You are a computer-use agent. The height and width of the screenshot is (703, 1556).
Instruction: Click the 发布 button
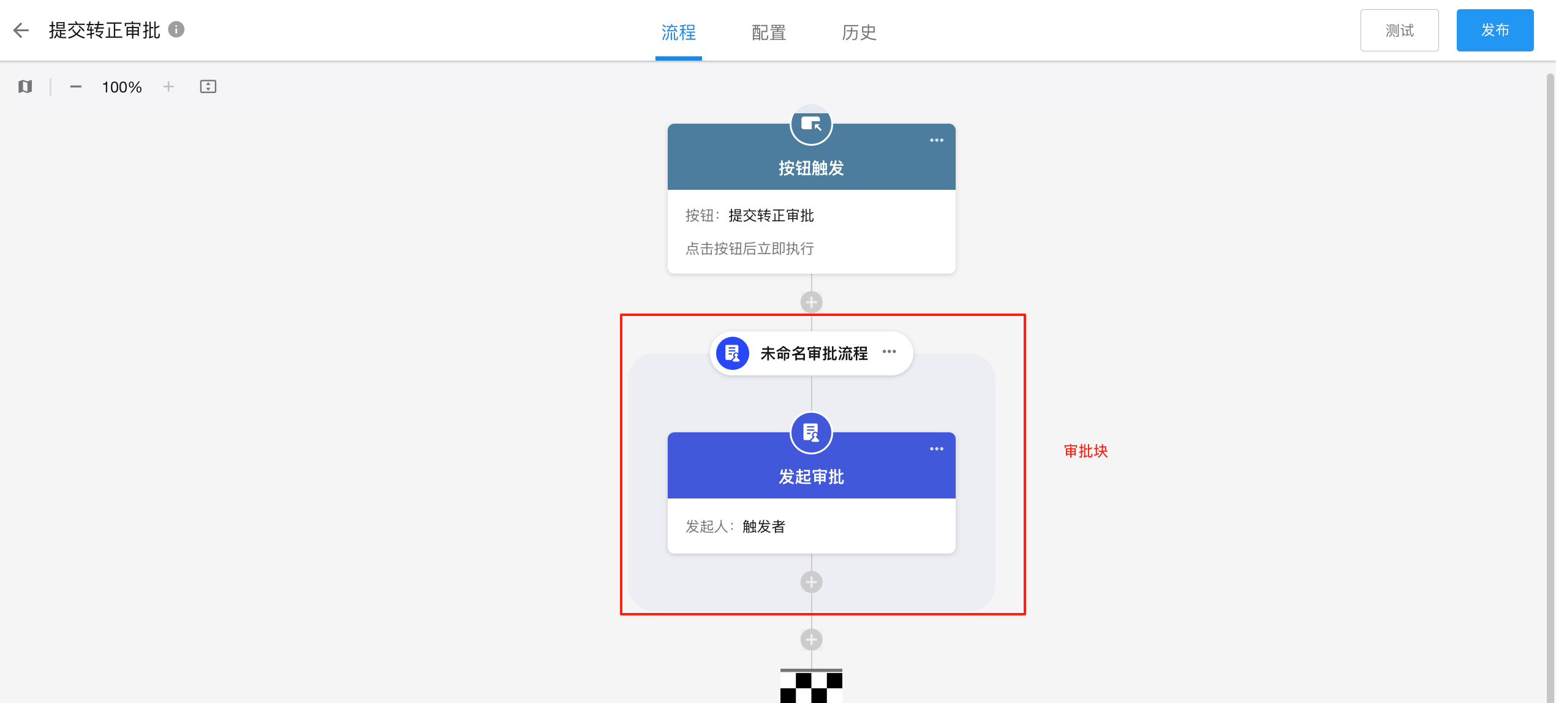click(x=1495, y=30)
